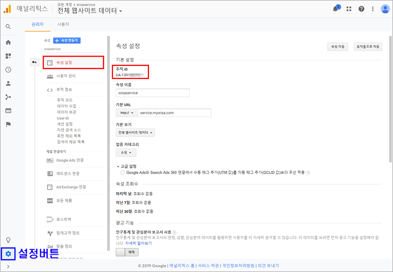393x272 pixels.
Task: Expand sidebar with bottom chevron arrow
Action: 8,266
